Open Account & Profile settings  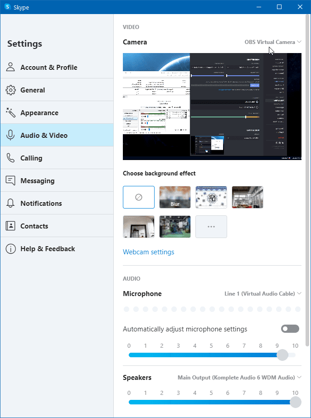57,67
